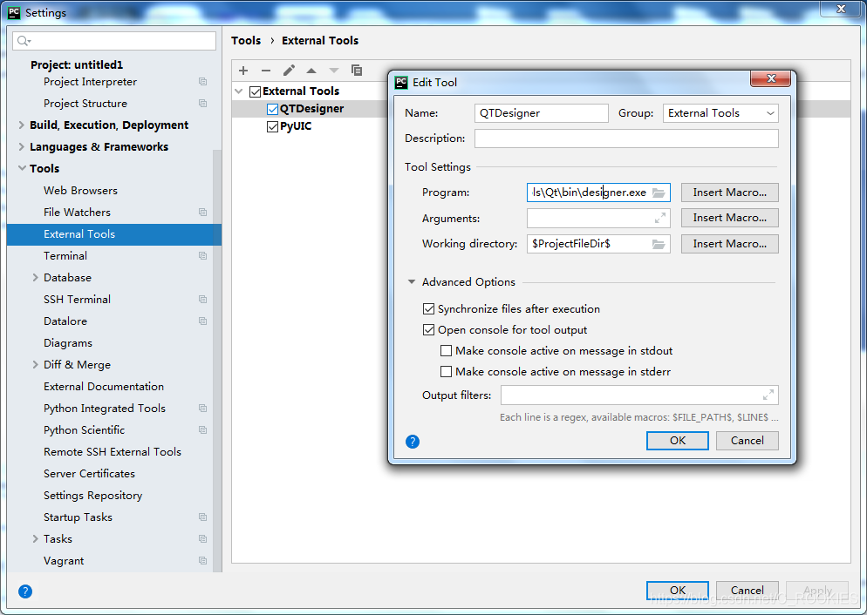Click the Output filters input

click(639, 395)
